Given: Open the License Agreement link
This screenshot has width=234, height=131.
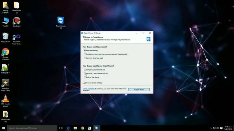Looking at the screenshot, I should [x=88, y=89].
